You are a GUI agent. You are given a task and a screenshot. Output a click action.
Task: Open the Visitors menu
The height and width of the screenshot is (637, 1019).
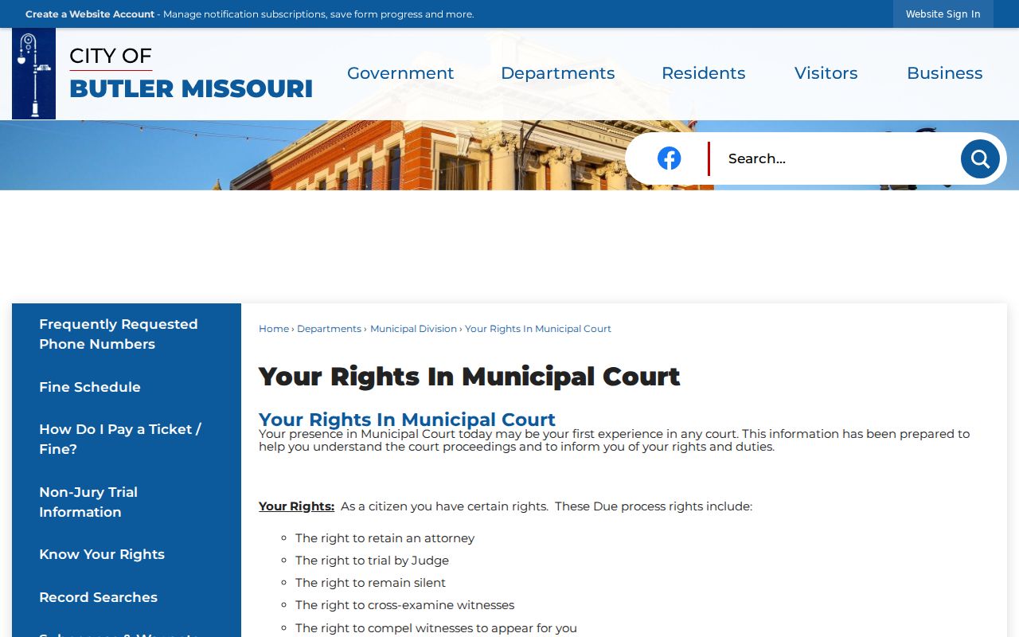(826, 73)
